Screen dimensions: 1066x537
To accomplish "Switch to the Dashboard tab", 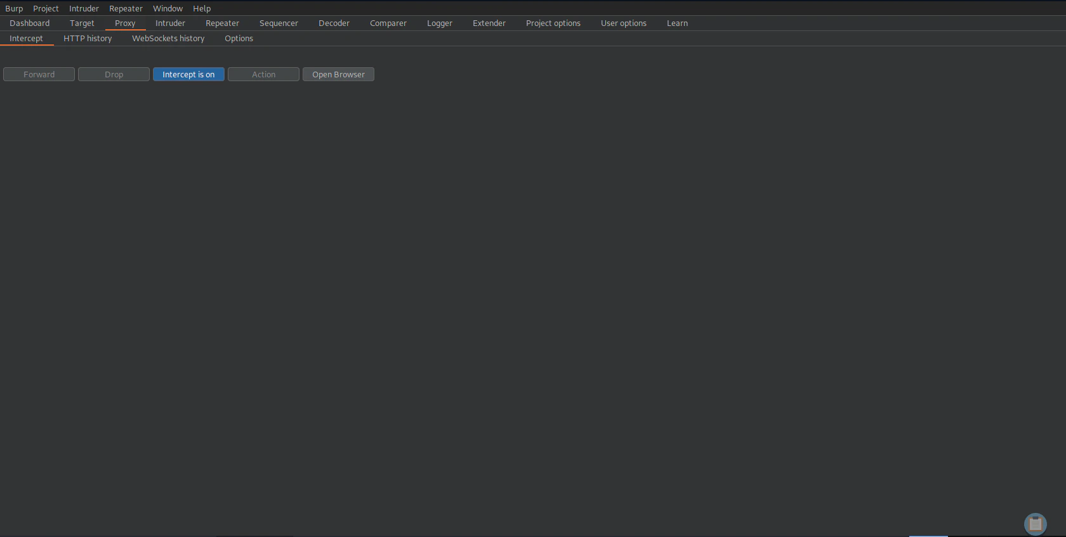I will click(29, 23).
